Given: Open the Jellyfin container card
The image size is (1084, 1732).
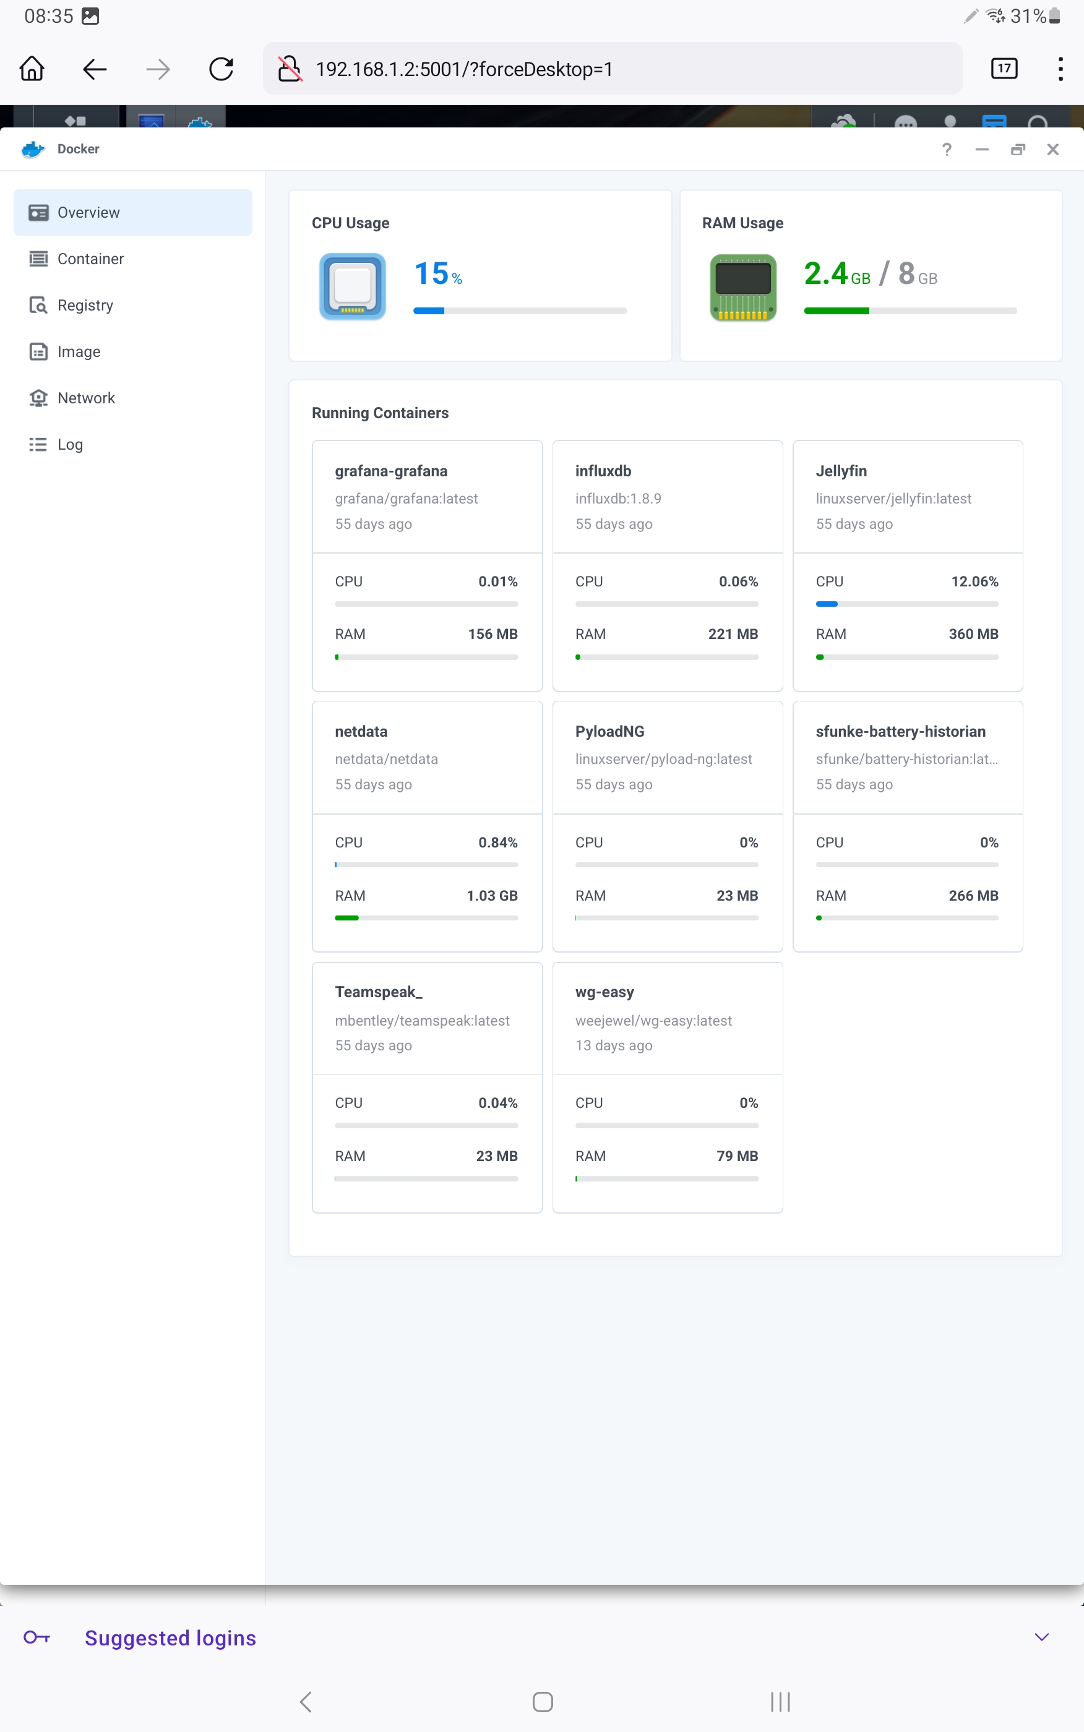Looking at the screenshot, I should click(x=908, y=565).
